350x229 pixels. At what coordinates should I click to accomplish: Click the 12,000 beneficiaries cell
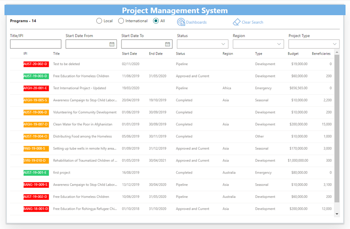coord(327,209)
